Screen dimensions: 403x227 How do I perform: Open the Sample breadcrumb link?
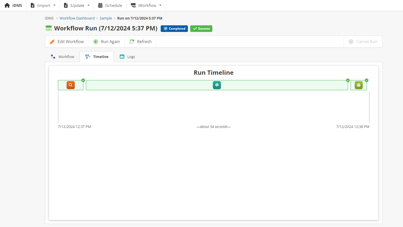tap(106, 18)
